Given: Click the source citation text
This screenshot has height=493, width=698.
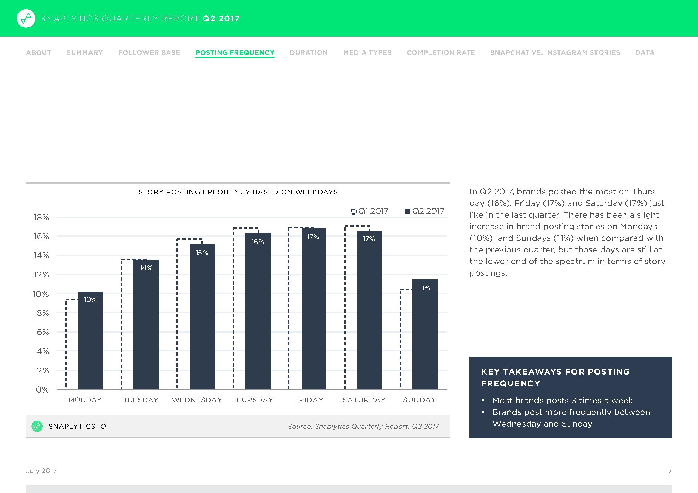Looking at the screenshot, I should pos(363,426).
